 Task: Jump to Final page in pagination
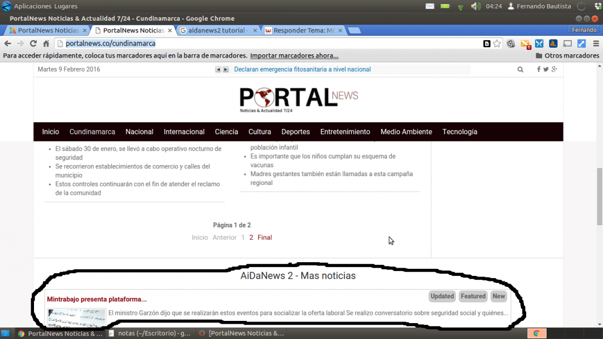coord(265,238)
